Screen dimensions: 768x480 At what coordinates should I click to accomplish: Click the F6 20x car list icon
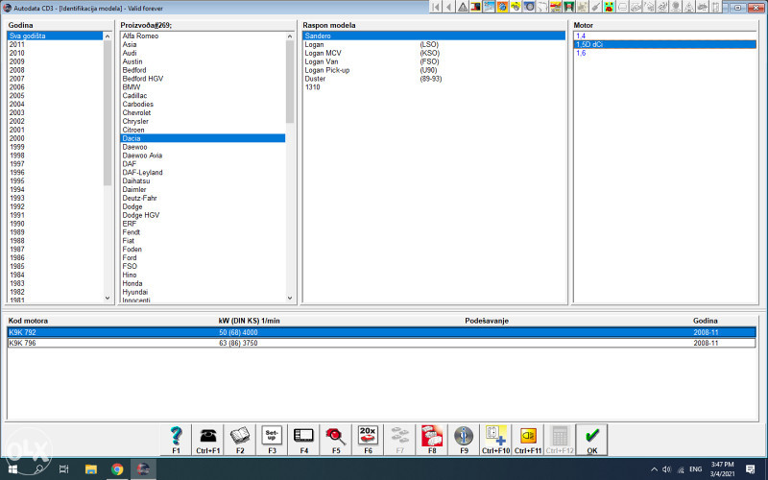pos(368,440)
